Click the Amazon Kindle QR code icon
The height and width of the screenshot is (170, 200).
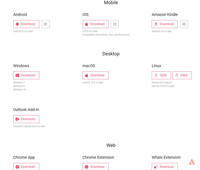point(184,24)
